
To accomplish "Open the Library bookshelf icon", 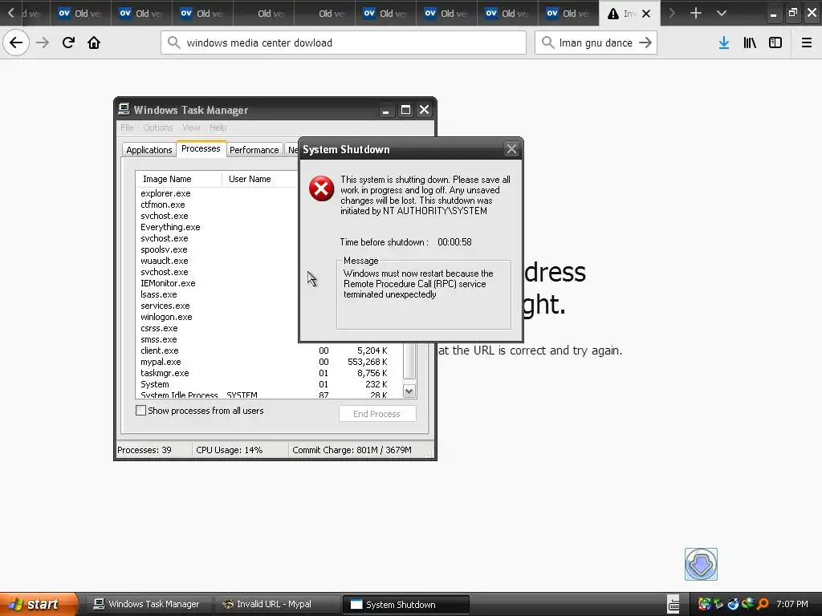I will tap(750, 43).
